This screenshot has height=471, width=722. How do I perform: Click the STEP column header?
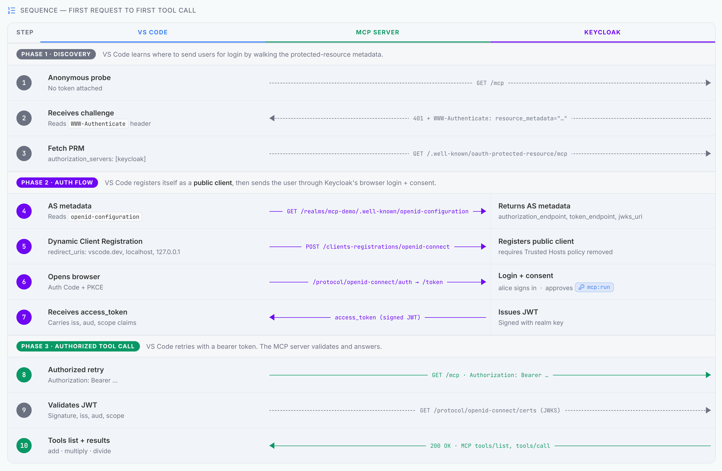pyautogui.click(x=25, y=32)
